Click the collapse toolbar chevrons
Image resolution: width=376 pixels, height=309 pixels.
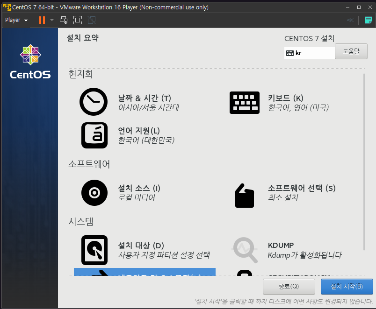tap(350, 20)
